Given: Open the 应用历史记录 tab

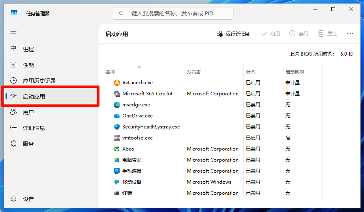Looking at the screenshot, I should click(x=52, y=81).
